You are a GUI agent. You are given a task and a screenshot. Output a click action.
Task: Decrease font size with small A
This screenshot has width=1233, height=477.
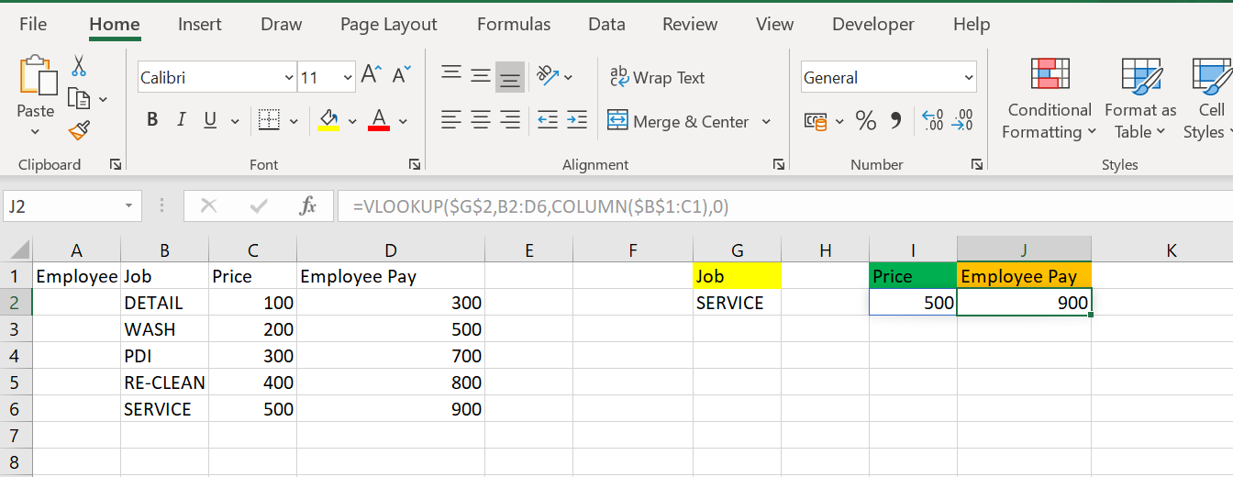tap(401, 76)
